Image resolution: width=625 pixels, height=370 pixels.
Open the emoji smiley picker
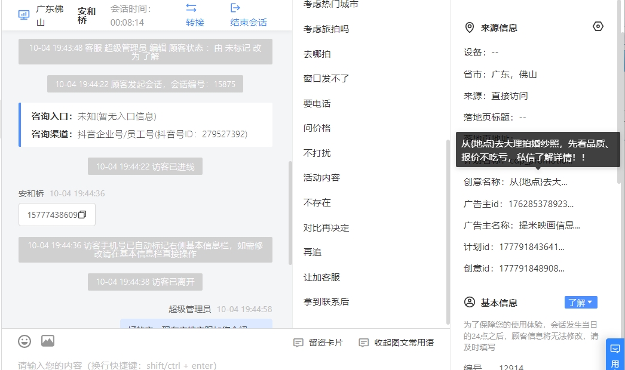point(24,341)
